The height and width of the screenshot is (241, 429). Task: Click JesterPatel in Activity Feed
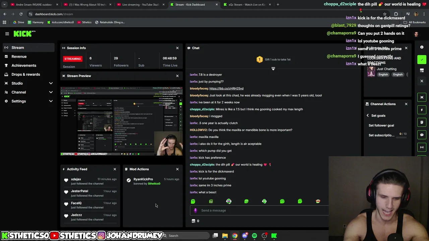79,191
